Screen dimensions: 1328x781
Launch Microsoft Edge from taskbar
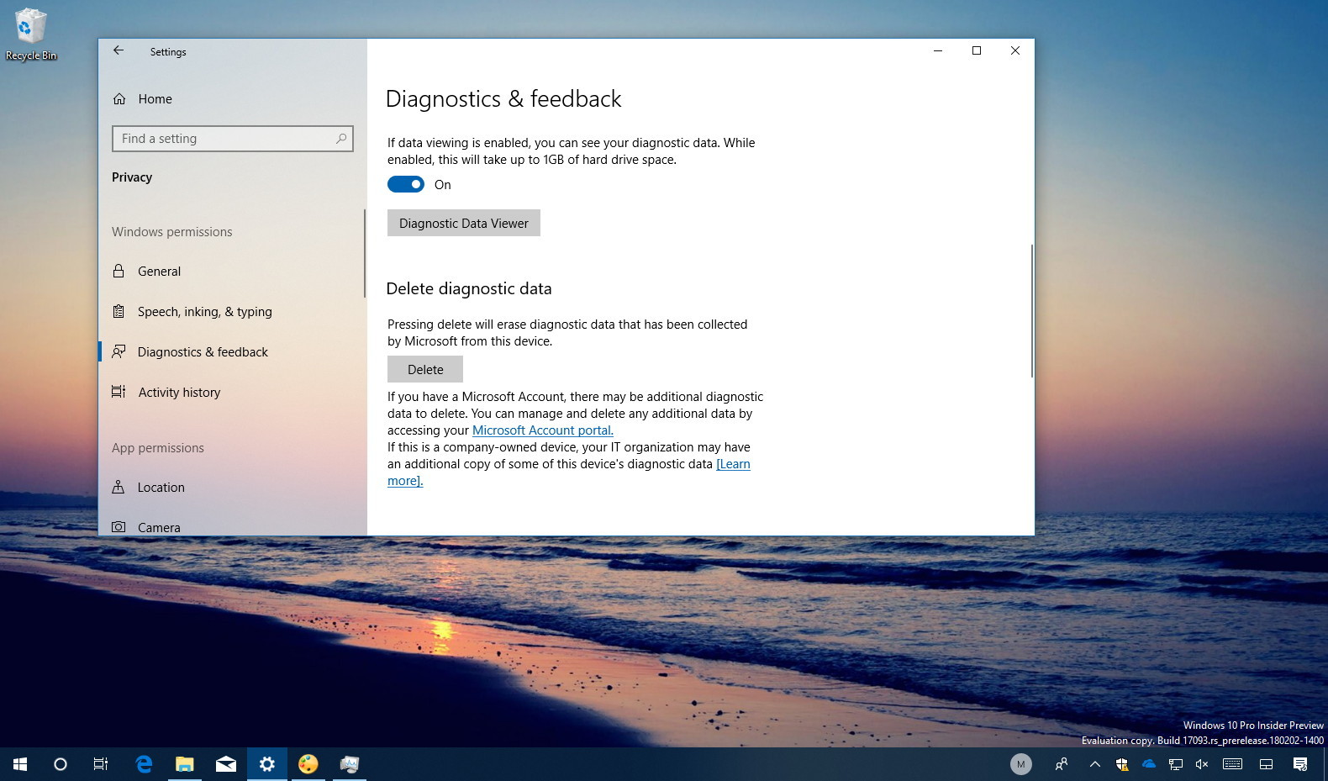pyautogui.click(x=144, y=764)
